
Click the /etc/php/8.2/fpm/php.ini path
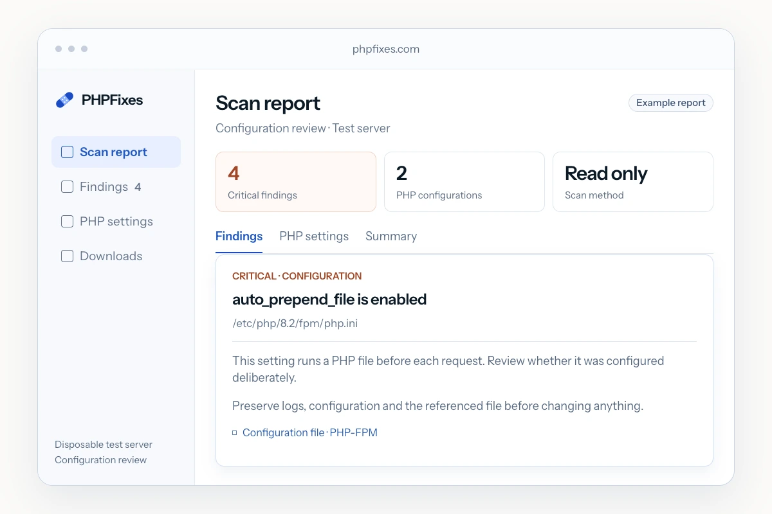tap(295, 324)
